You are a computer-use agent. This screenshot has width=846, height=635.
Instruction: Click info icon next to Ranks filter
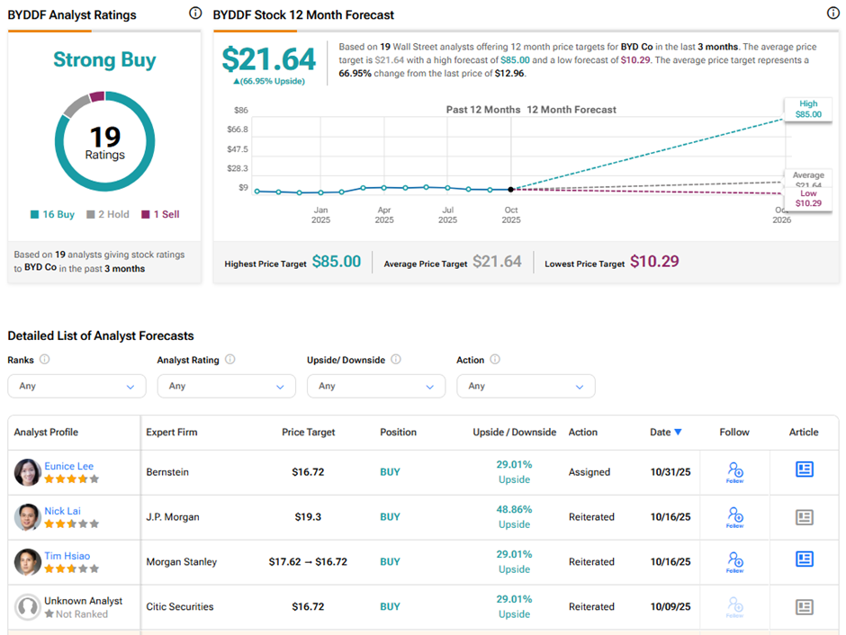click(45, 360)
